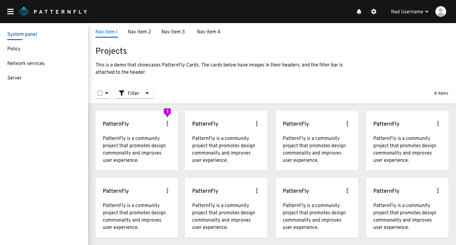Tick the bulk select checkbox
Viewport: 456px width, 245px height.
pos(100,93)
